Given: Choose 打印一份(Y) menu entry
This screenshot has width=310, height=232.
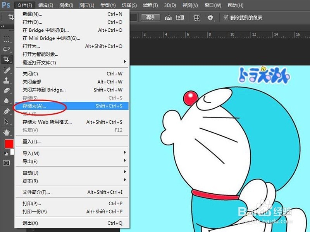Looking at the screenshot, I should click(72, 212).
